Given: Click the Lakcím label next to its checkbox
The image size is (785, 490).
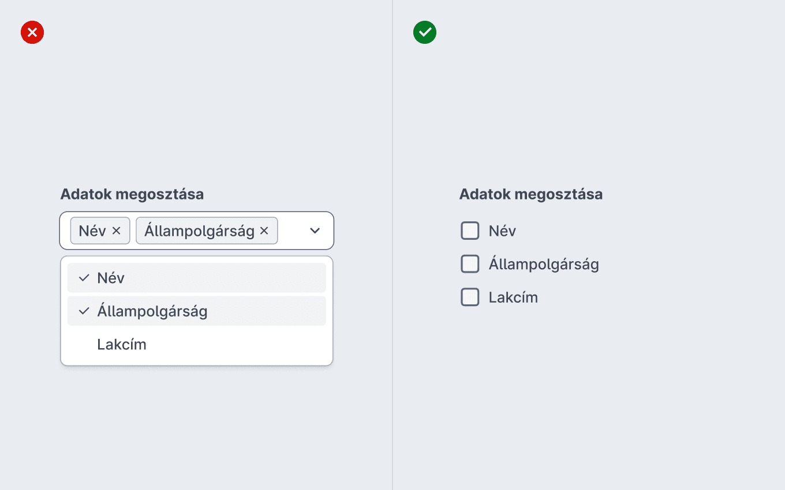Looking at the screenshot, I should click(513, 297).
